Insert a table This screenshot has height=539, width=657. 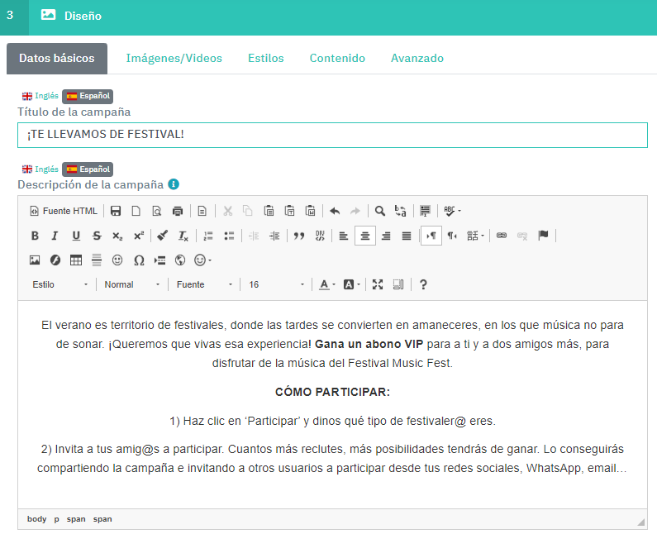tap(76, 260)
